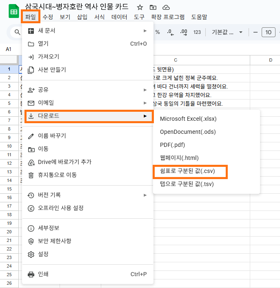Select 사본 만들기 to copy the file
This screenshot has height=288, width=280.
click(88, 70)
